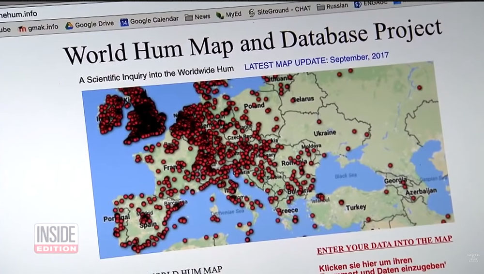The width and height of the screenshot is (484, 274).
Task: Click the ENTER YOUR DATA INTO THE MAP link
Action: [x=385, y=245]
